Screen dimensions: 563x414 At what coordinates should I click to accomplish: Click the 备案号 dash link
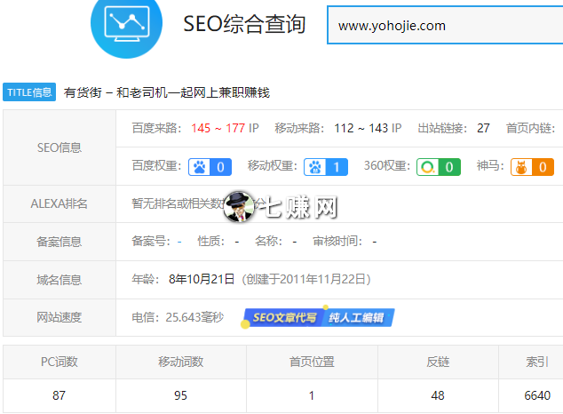[179, 242]
